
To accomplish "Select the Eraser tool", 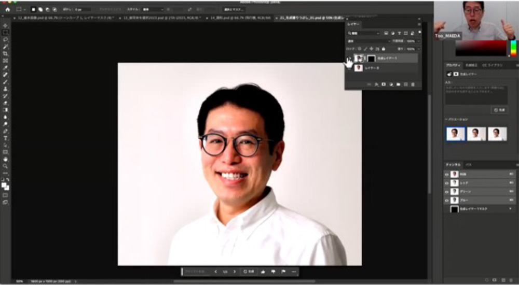I will point(5,103).
